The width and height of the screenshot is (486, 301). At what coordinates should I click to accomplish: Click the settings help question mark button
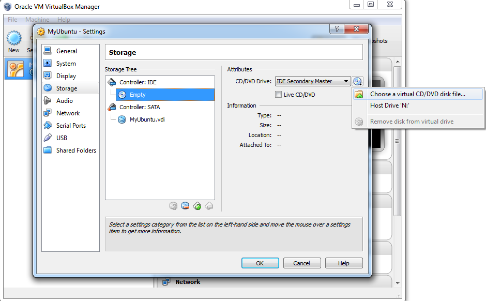(x=337, y=29)
